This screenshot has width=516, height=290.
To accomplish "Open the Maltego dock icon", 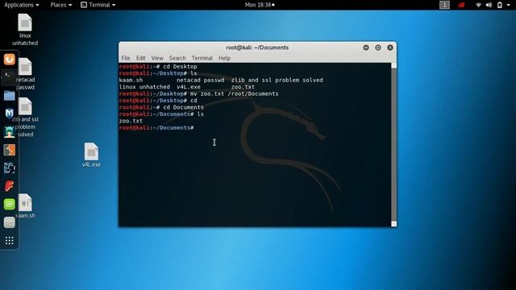I will pyautogui.click(x=9, y=168).
